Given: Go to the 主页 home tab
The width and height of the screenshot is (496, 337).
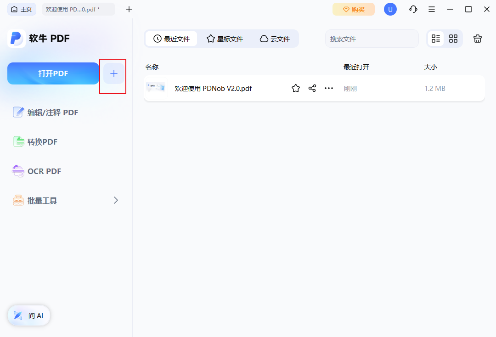Looking at the screenshot, I should (x=22, y=9).
